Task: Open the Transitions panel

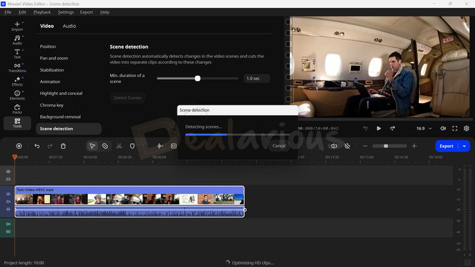Action: pos(17,67)
